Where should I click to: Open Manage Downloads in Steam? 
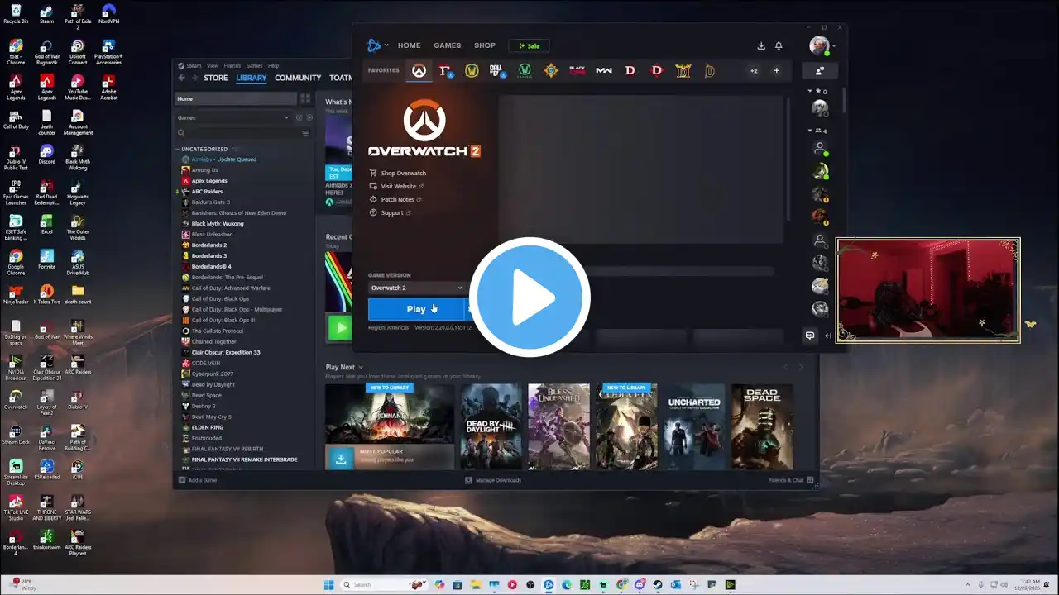click(x=493, y=480)
